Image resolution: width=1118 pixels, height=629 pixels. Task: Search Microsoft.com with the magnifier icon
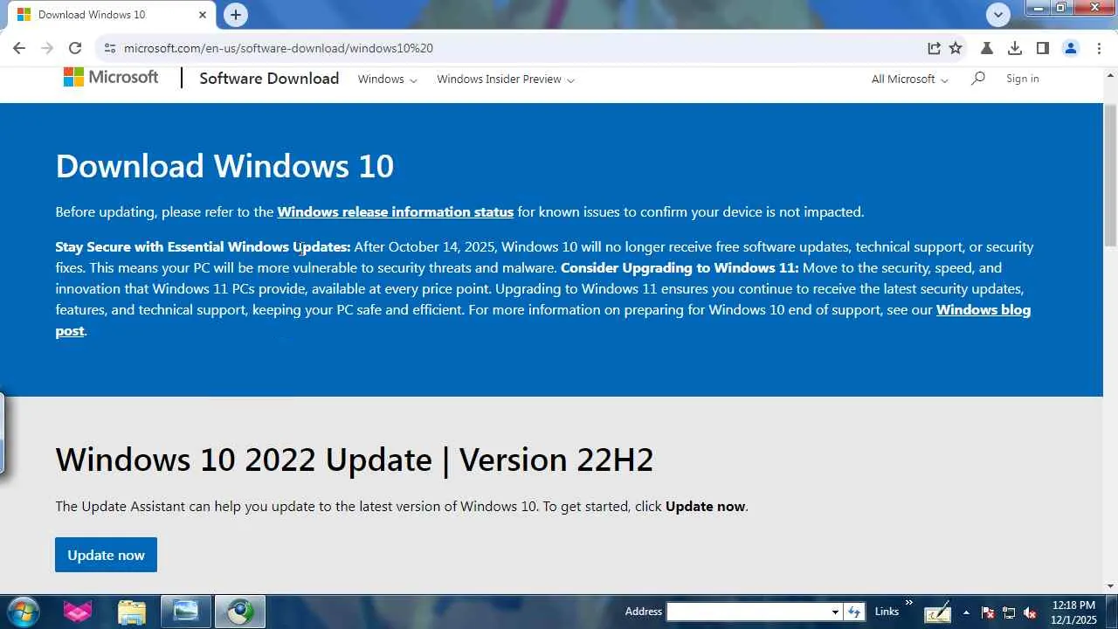pos(978,79)
